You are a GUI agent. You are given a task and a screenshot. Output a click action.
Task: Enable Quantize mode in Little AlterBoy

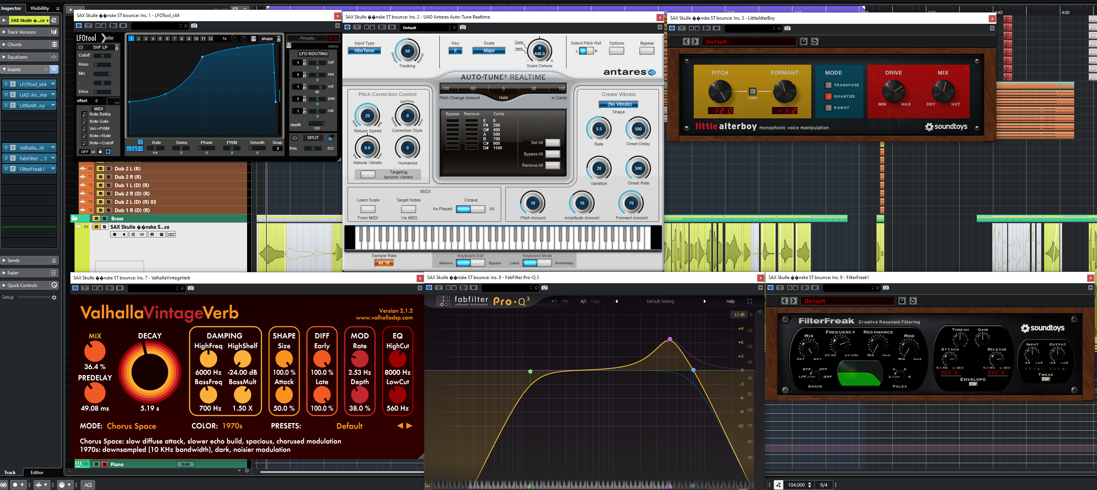(828, 96)
